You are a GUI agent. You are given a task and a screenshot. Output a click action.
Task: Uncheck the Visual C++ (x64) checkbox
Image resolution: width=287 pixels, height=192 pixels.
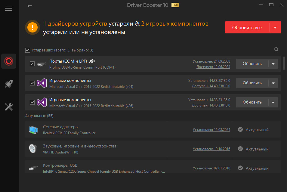[x=32, y=83]
